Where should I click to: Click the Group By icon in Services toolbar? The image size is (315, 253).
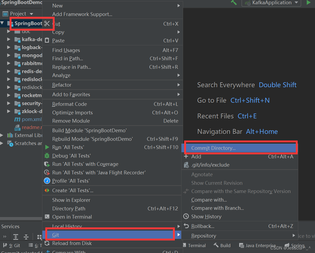[39, 237]
